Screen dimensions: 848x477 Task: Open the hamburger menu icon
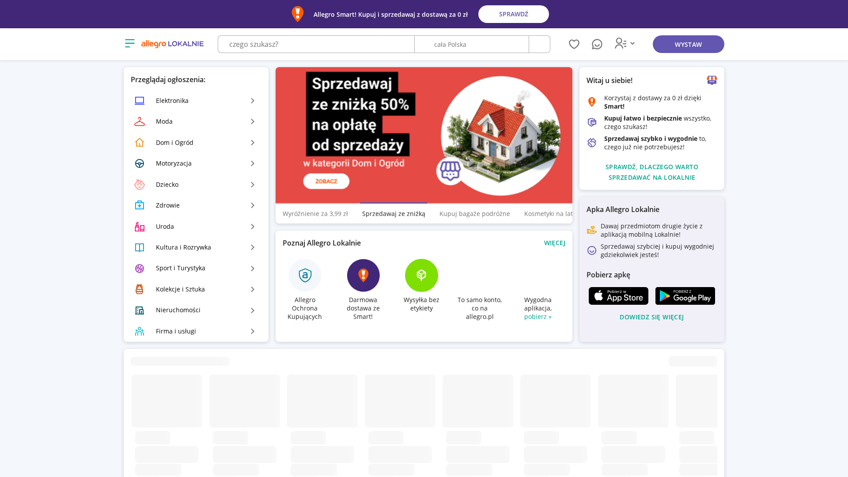coord(129,43)
